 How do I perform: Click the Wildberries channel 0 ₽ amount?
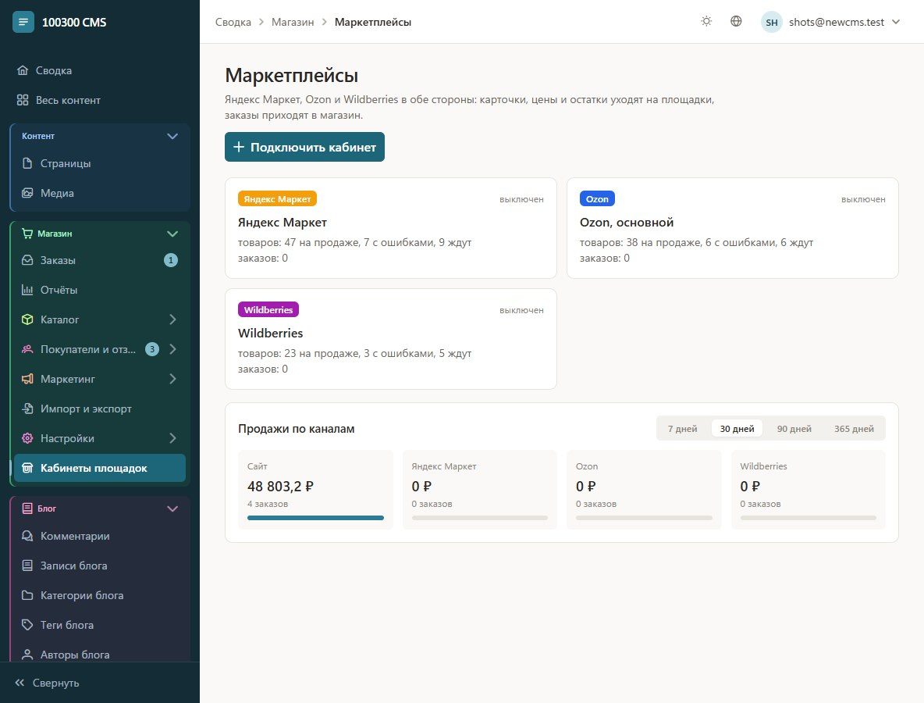pos(749,487)
